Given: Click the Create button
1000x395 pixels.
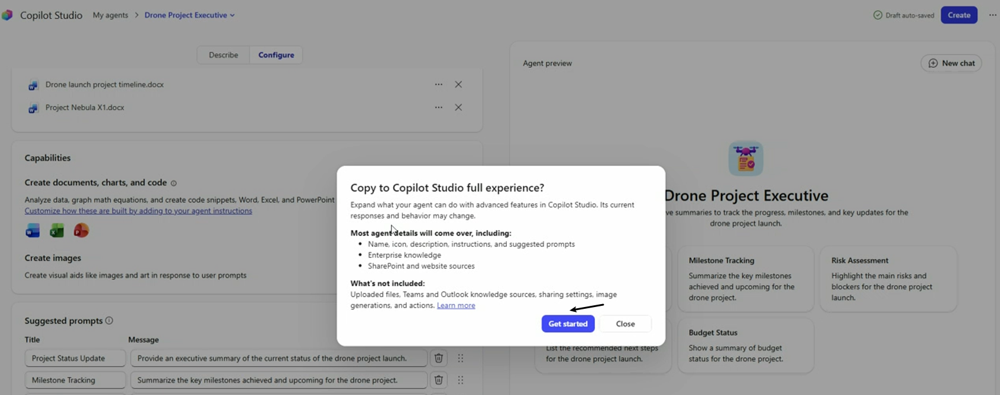Looking at the screenshot, I should [959, 15].
